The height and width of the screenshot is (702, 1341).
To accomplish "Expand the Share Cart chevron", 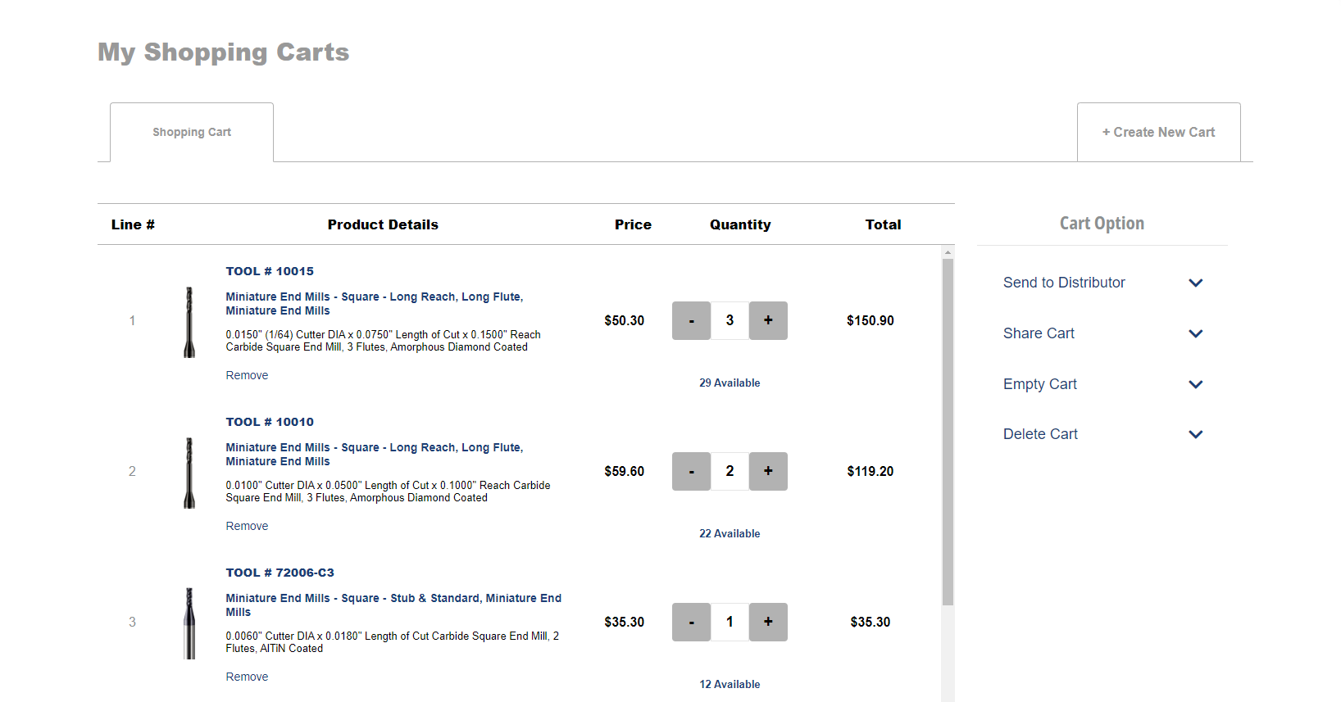I will (x=1195, y=333).
